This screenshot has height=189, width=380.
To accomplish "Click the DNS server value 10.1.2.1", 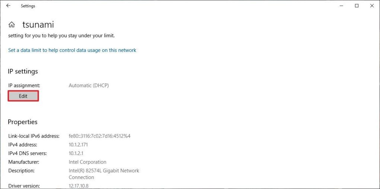I will pos(76,153).
